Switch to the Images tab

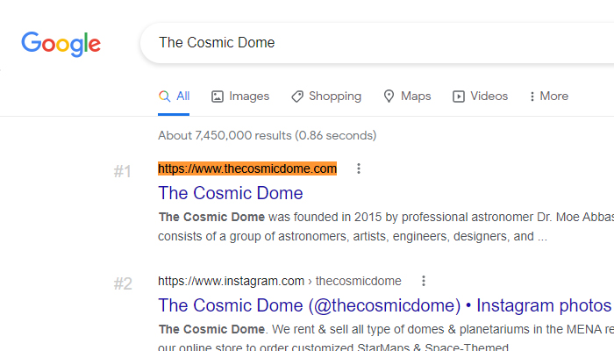240,96
